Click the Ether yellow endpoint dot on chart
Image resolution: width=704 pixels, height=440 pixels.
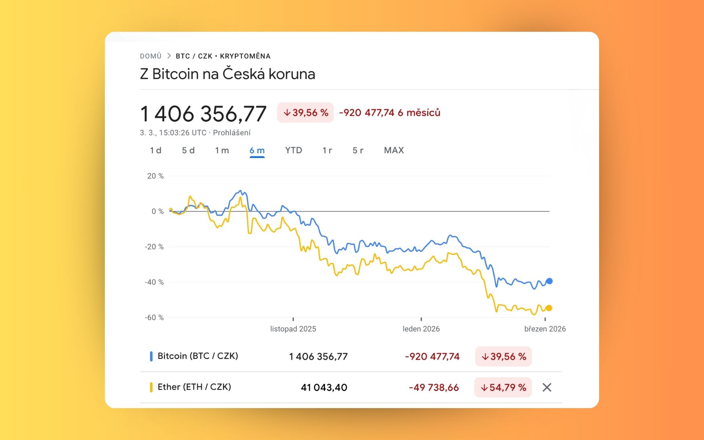(x=549, y=308)
